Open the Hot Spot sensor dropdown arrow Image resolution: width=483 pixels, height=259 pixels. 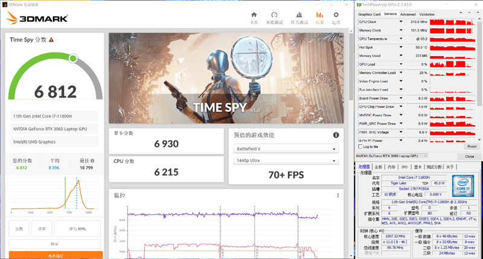pos(401,47)
